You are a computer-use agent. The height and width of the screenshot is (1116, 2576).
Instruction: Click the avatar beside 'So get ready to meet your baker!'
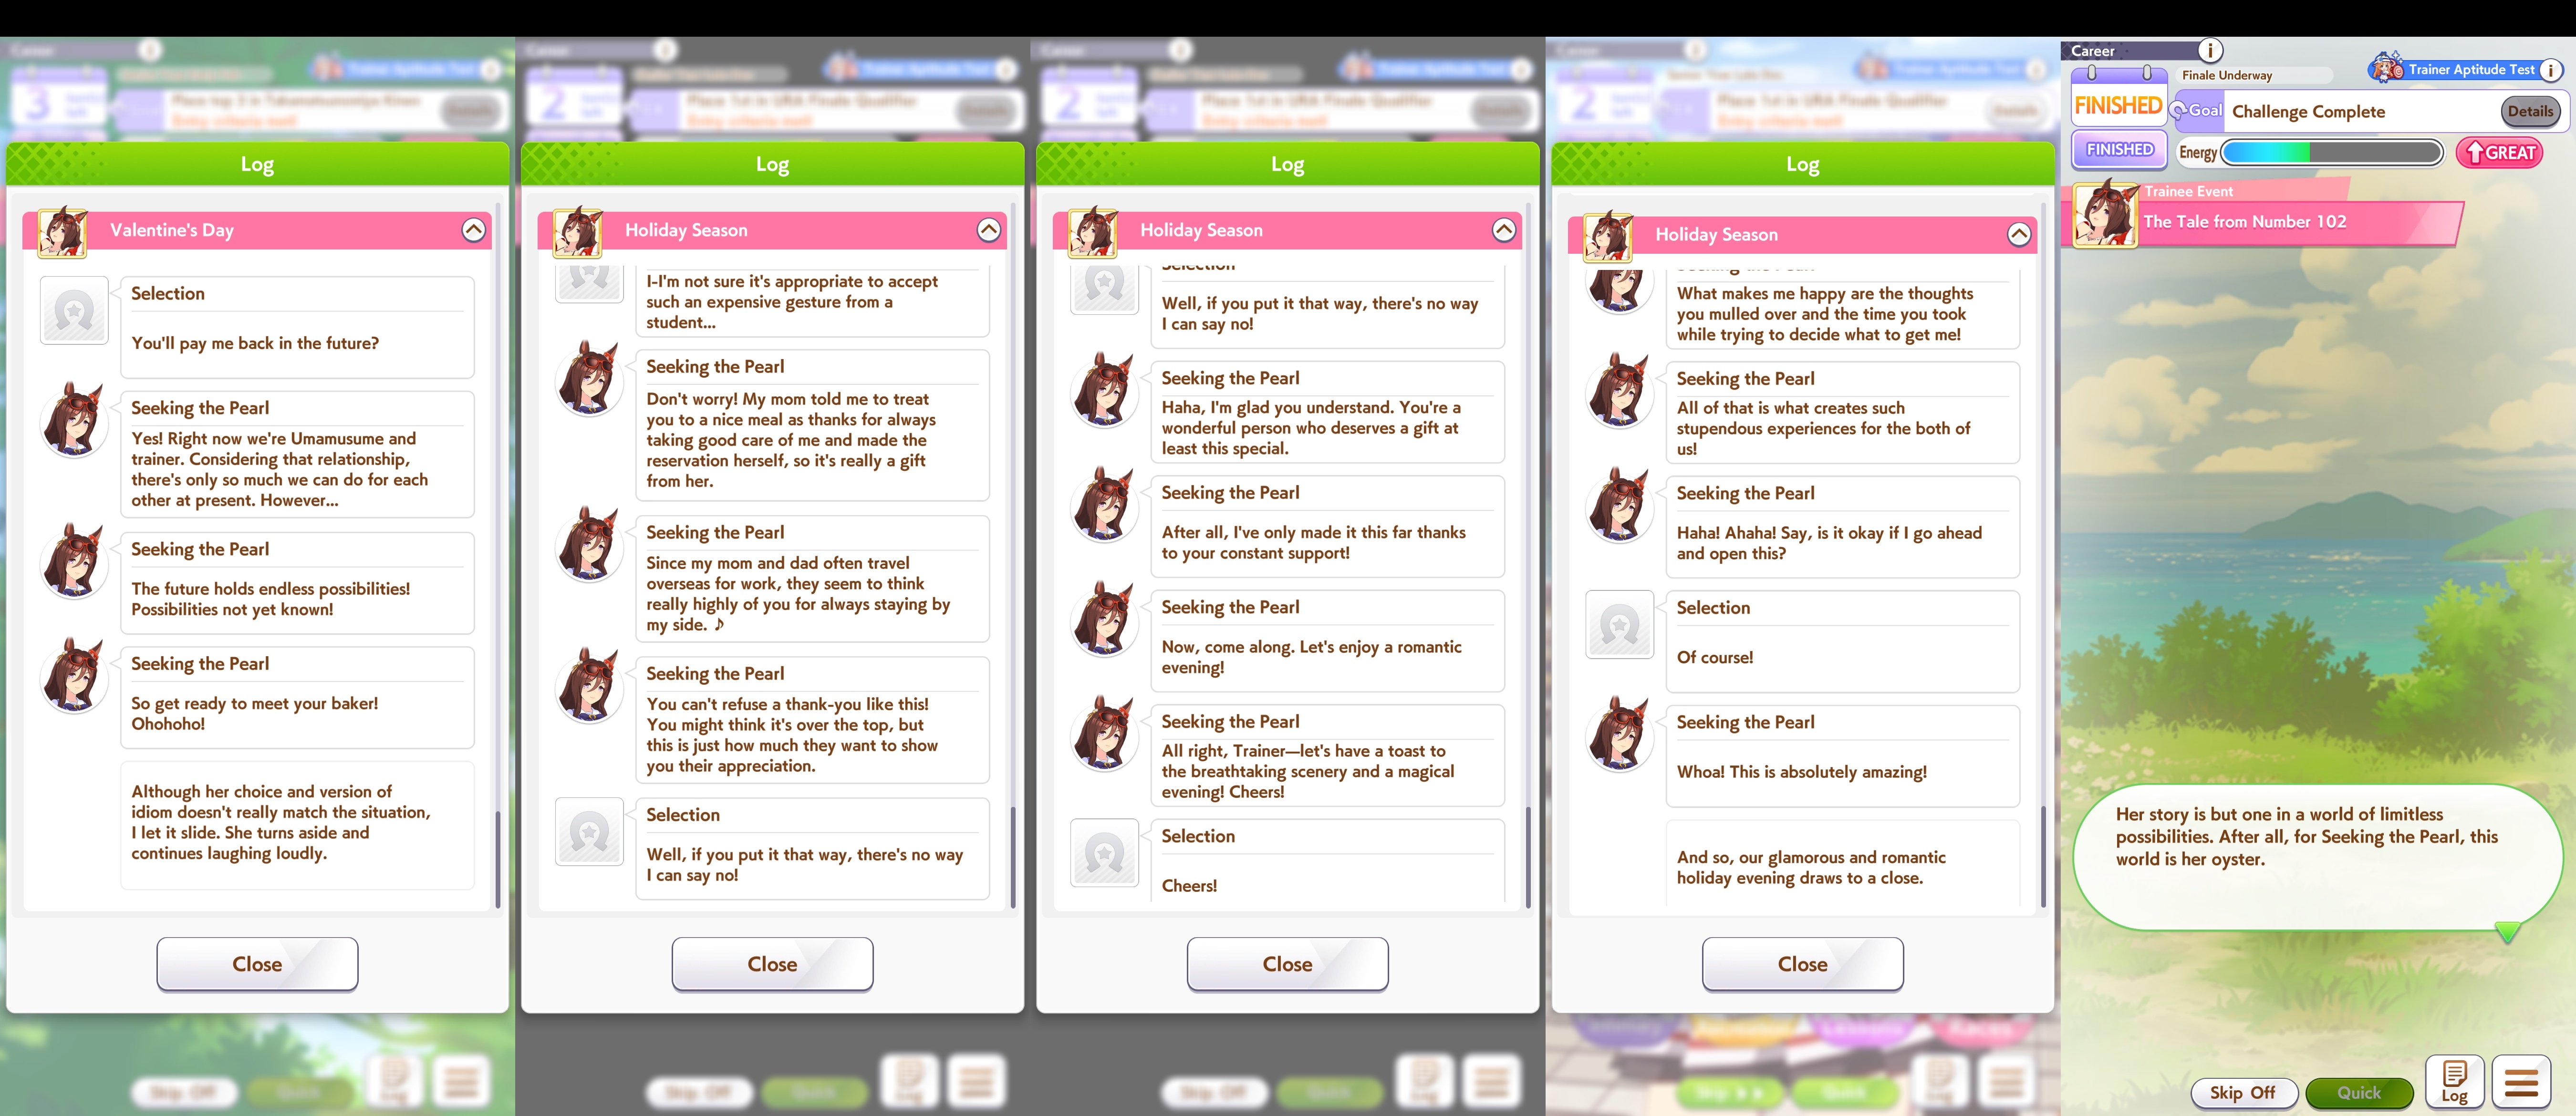(x=74, y=676)
